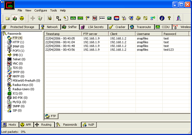Sort by the Timestamp column header
This screenshot has height=135, width=192.
(63, 34)
